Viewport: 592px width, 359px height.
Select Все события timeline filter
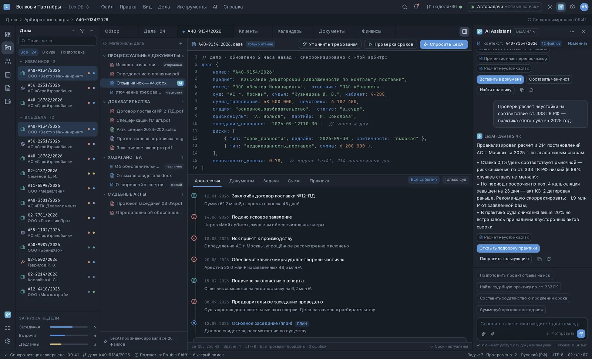[424, 180]
